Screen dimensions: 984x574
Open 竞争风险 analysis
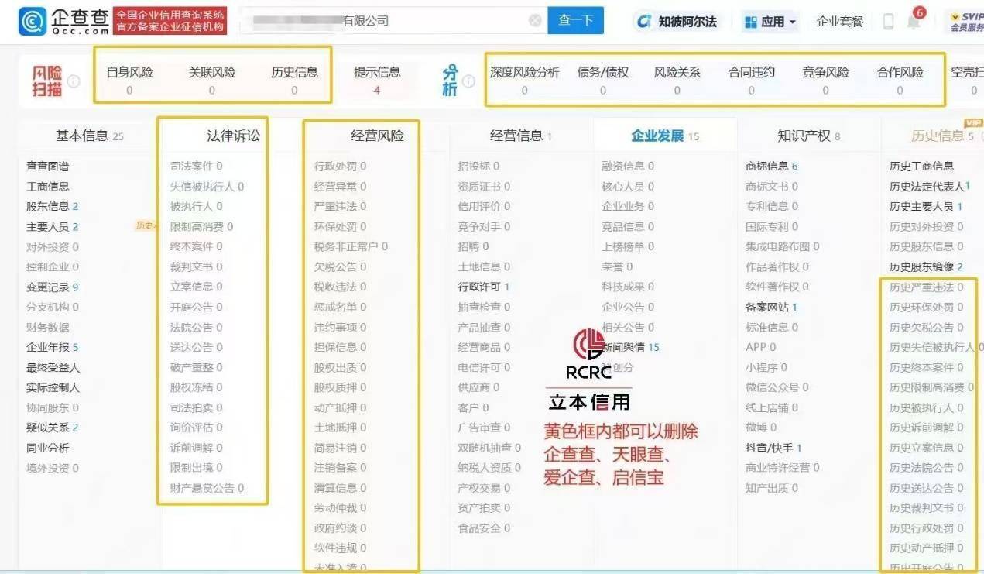[x=825, y=80]
